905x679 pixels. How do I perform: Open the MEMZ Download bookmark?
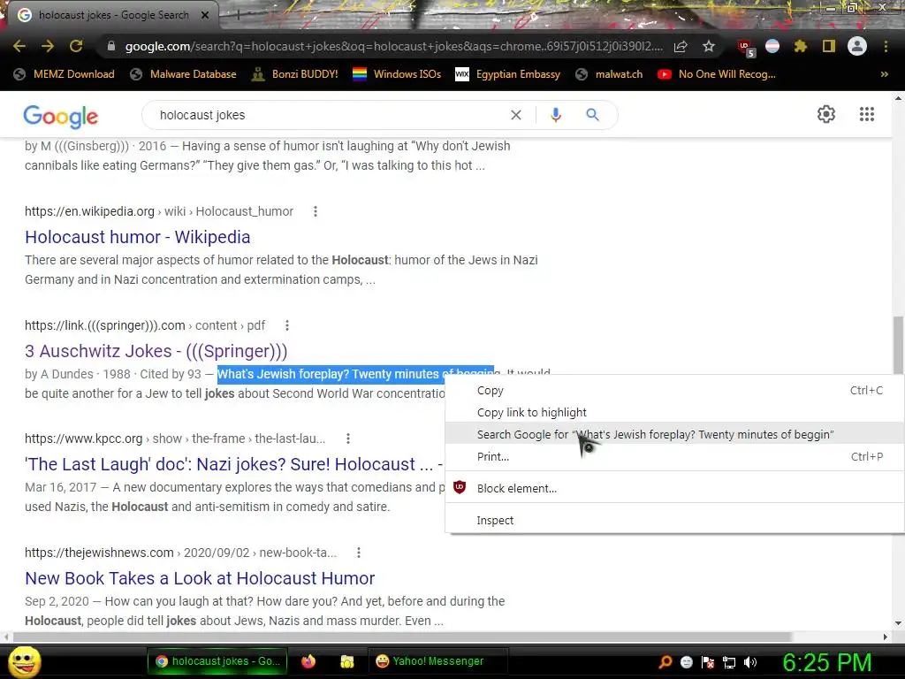point(64,74)
